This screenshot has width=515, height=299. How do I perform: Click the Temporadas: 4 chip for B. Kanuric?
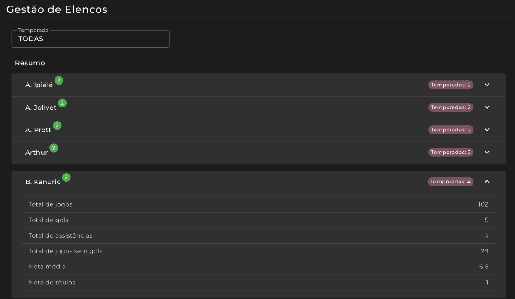[451, 182]
